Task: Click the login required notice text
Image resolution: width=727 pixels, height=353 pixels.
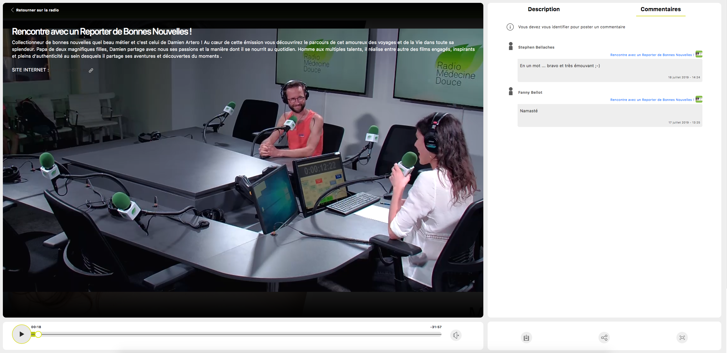Action: pyautogui.click(x=572, y=27)
